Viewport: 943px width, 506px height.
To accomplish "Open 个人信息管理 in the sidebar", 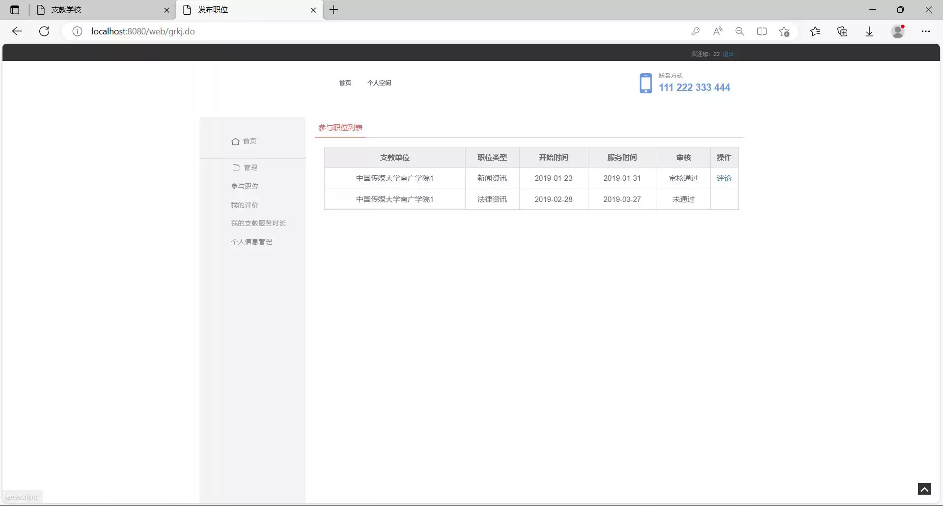I will pos(251,242).
